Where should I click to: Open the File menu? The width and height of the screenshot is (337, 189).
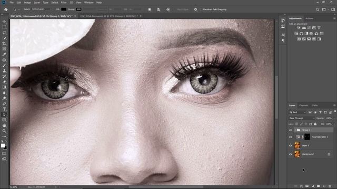12,3
